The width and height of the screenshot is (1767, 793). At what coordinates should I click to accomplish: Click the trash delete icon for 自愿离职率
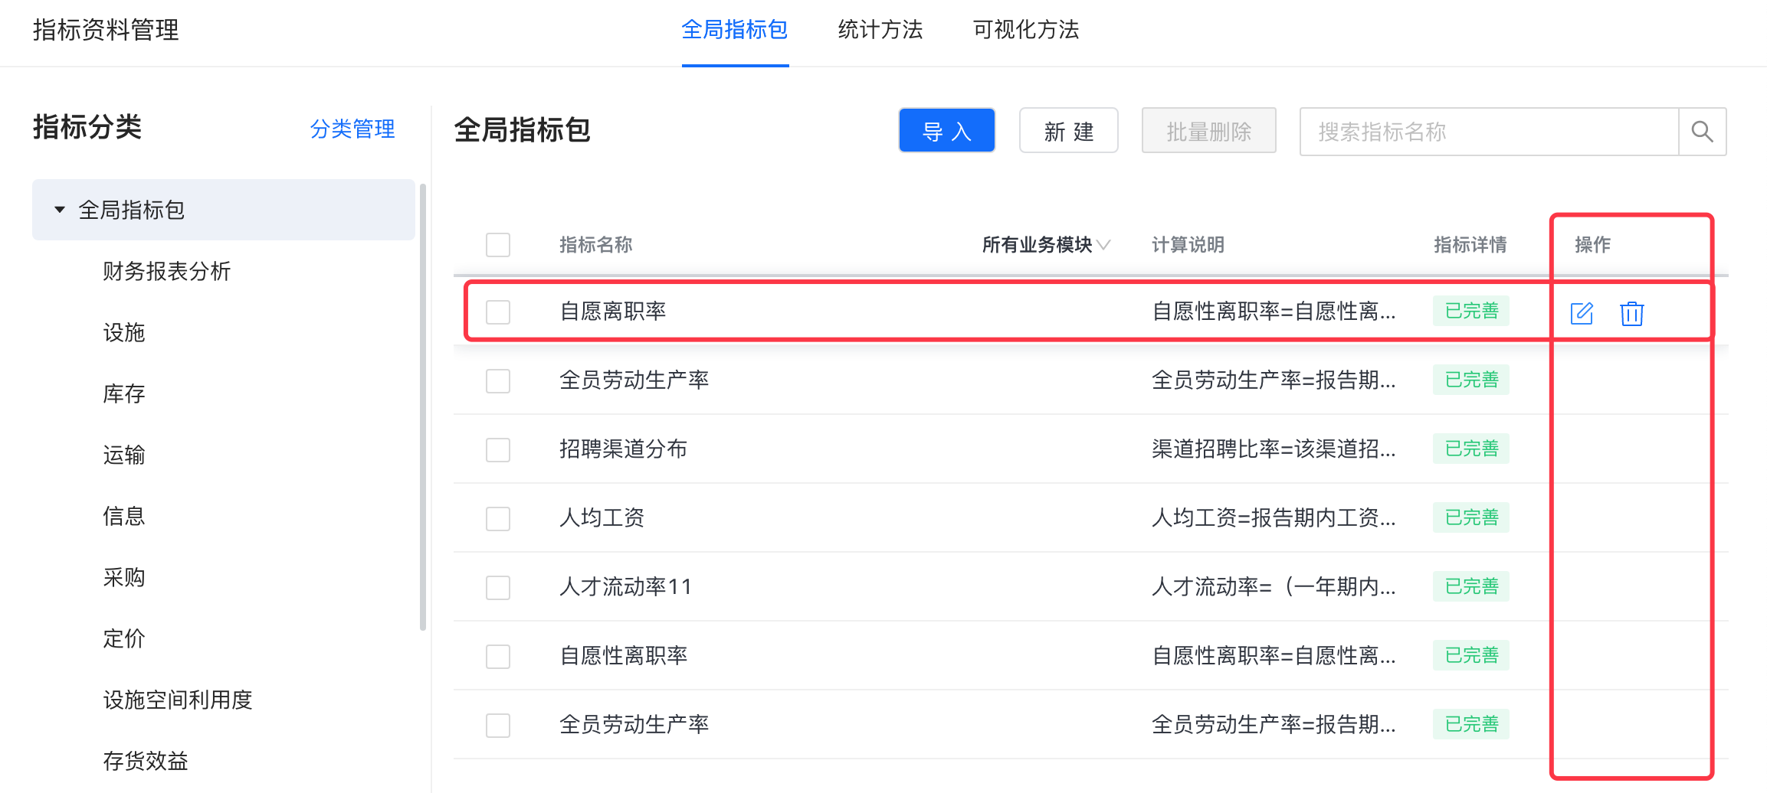(x=1631, y=313)
